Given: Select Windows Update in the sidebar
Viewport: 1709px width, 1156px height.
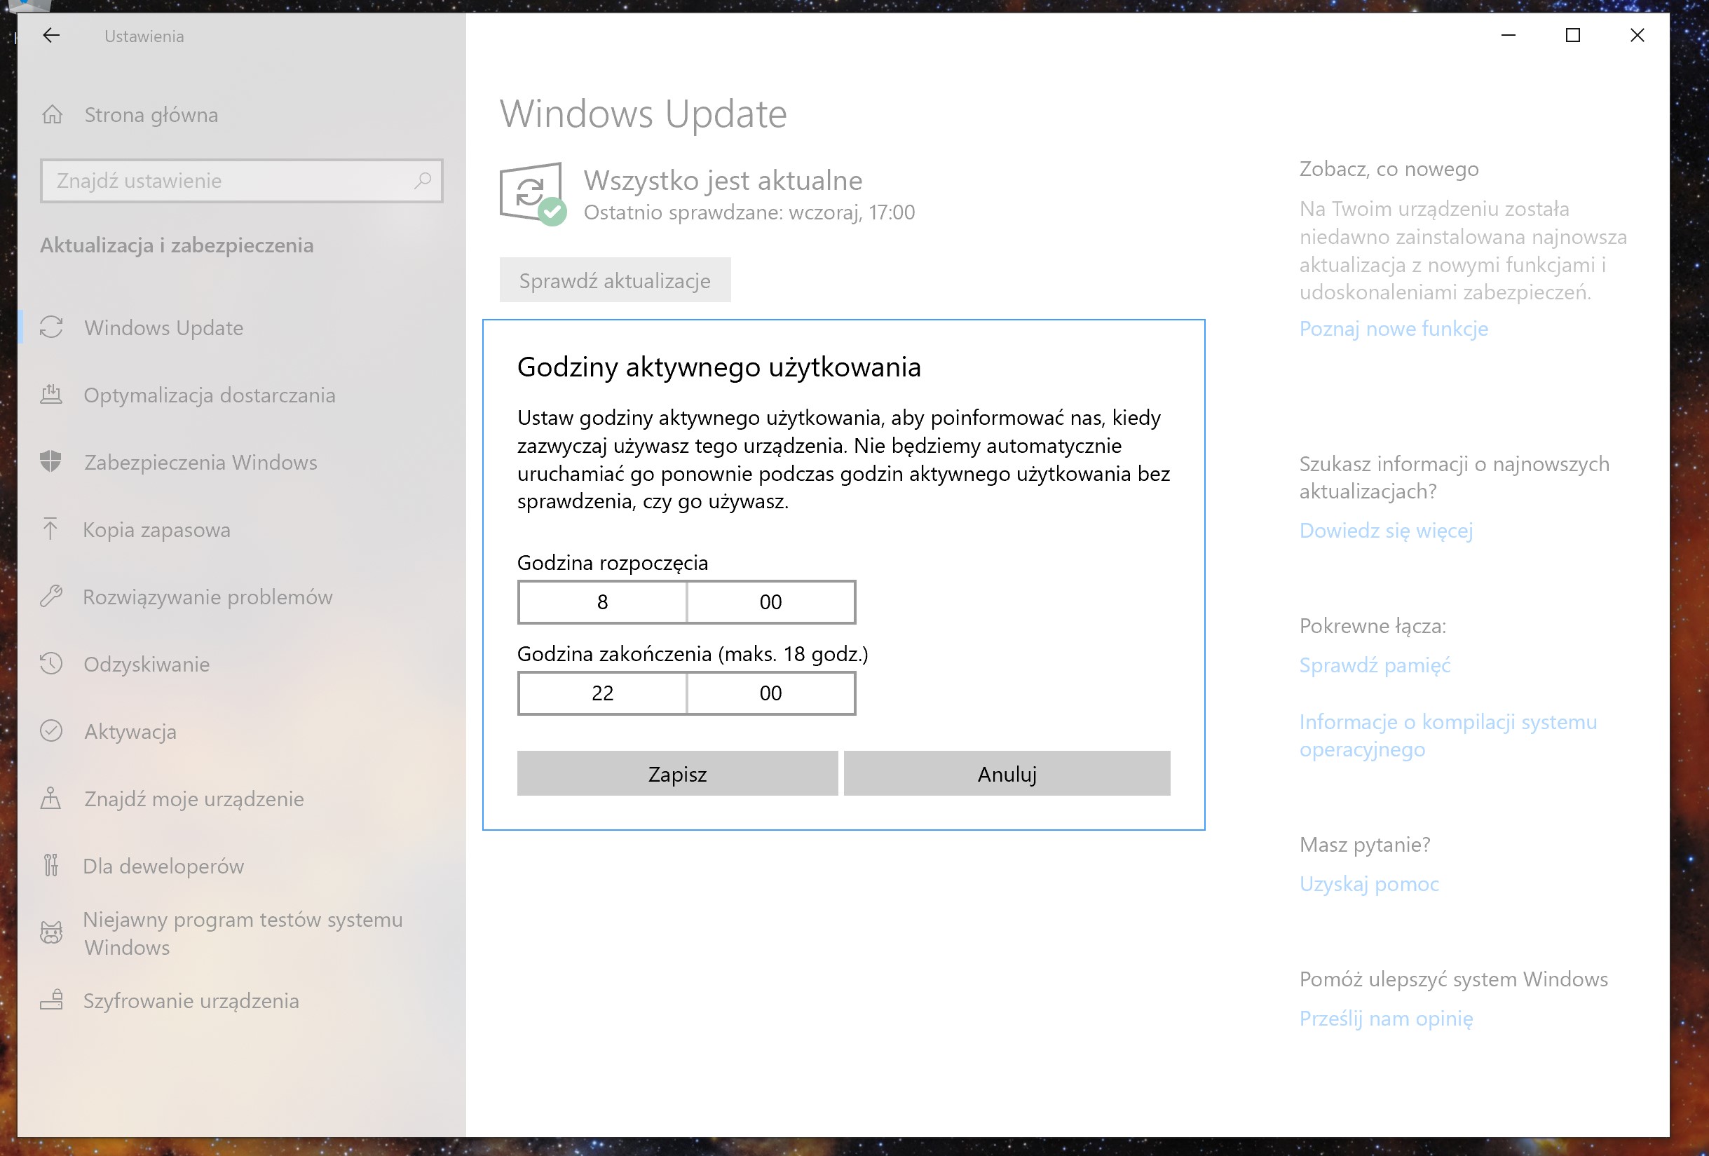Looking at the screenshot, I should click(242, 327).
